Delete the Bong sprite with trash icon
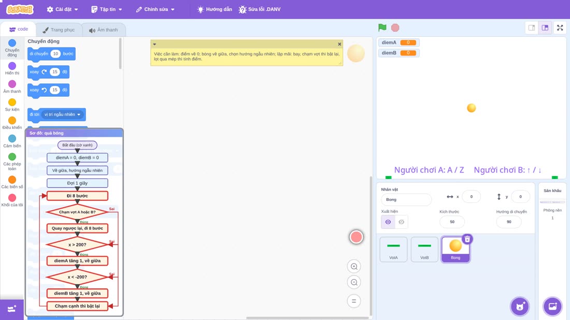Image resolution: width=570 pixels, height=320 pixels. [467, 239]
